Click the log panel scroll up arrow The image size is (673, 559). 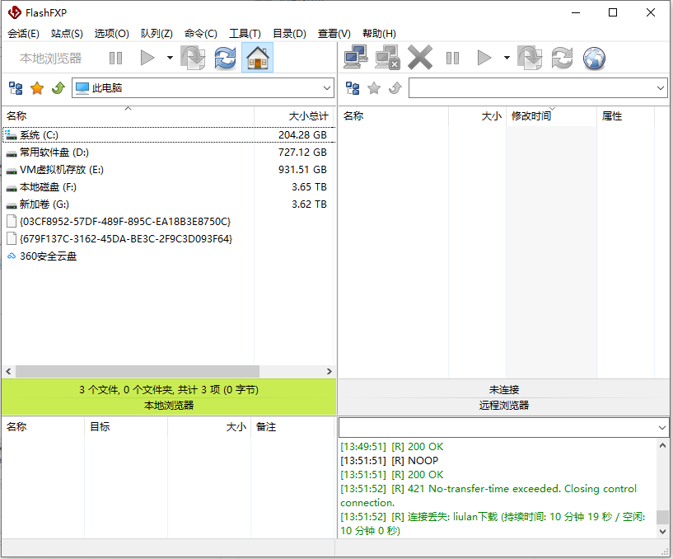pos(662,445)
